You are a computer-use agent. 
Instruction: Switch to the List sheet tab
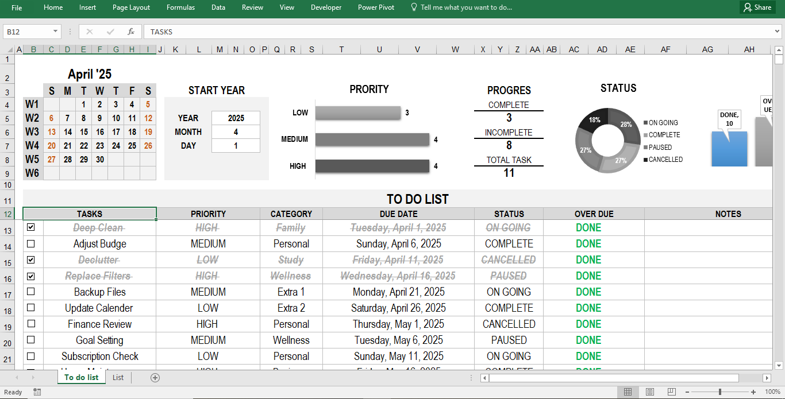coord(118,377)
